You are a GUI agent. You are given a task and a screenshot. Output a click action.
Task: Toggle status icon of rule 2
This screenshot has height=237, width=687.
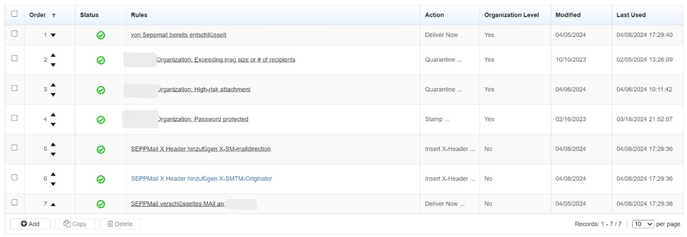101,60
